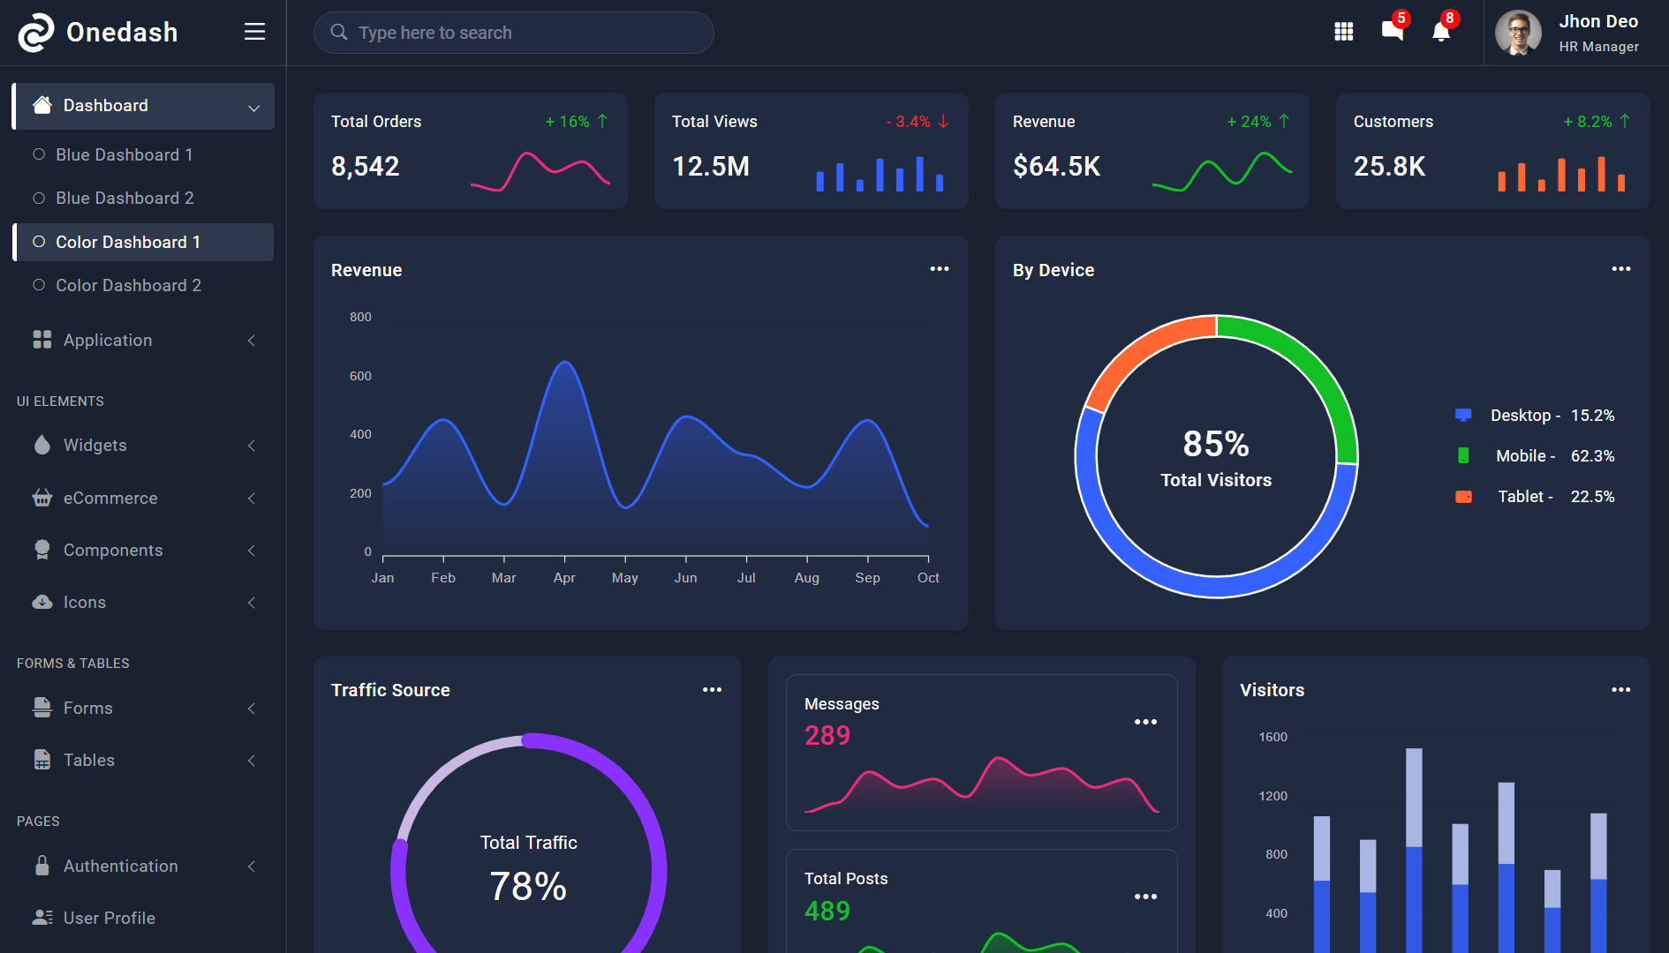Open the Revenue chart three-dot options

[940, 269]
